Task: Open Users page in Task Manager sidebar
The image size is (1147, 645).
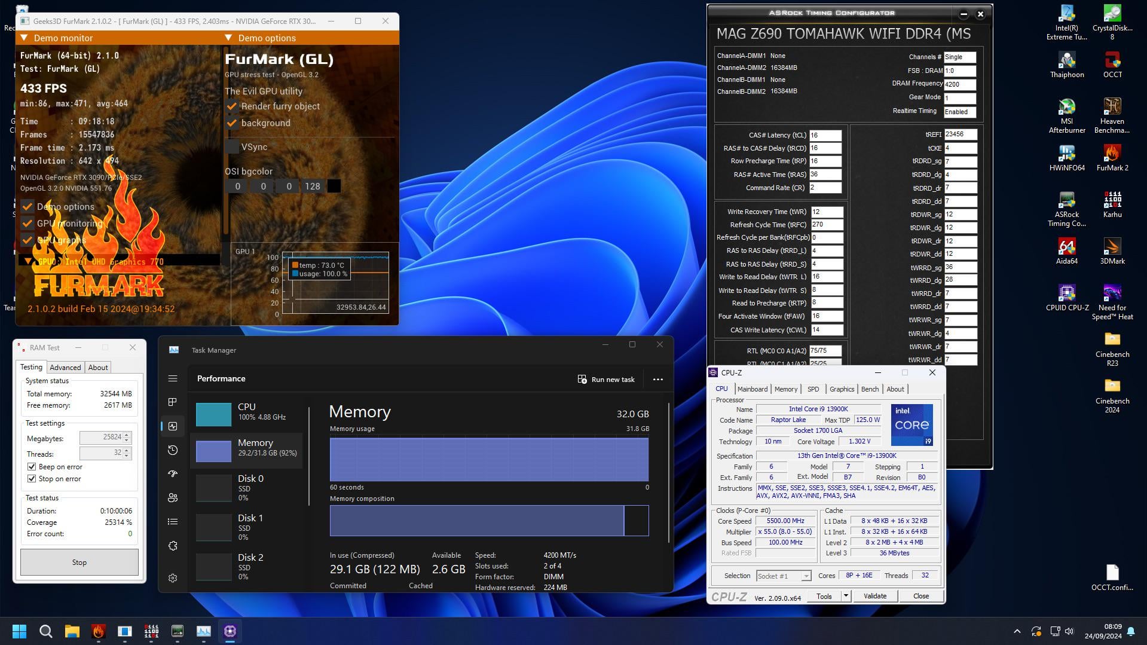Action: point(173,497)
